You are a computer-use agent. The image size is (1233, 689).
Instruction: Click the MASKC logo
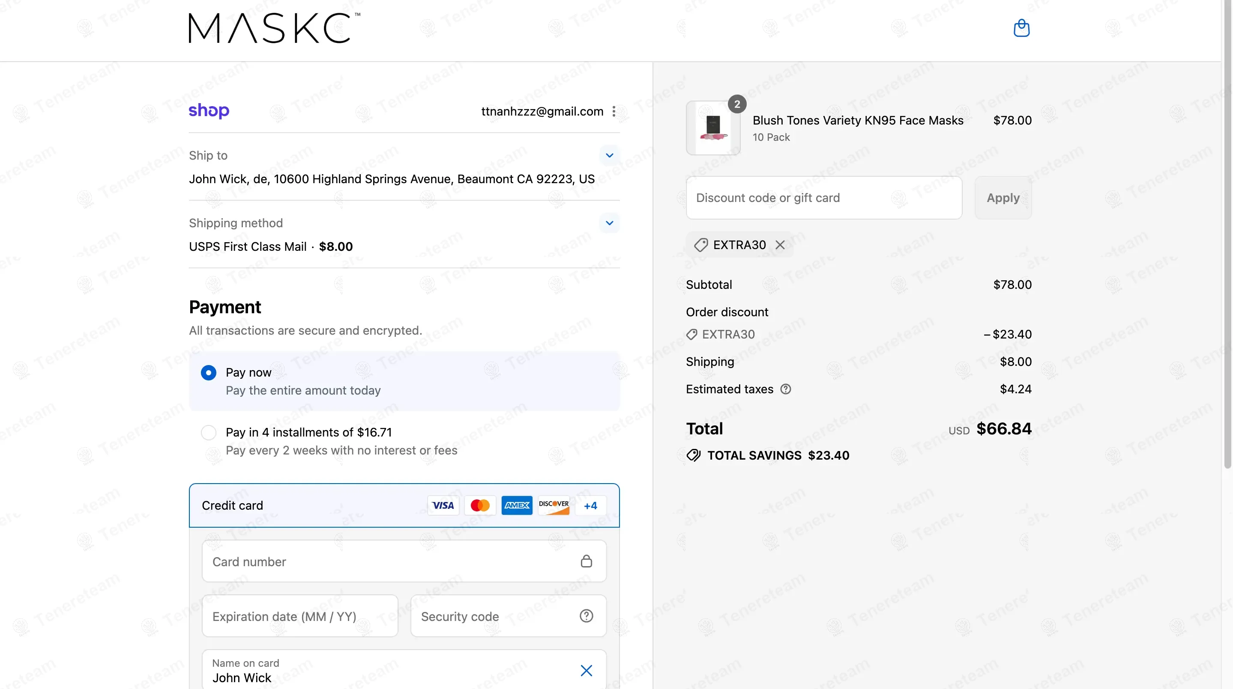pos(274,28)
